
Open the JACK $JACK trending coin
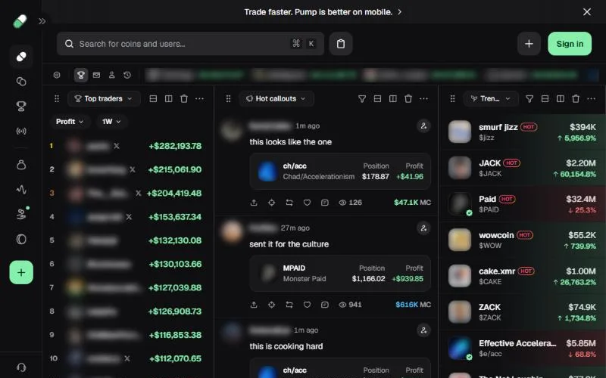click(x=522, y=168)
